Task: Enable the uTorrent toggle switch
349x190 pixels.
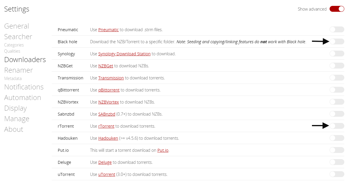Action: 337,174
